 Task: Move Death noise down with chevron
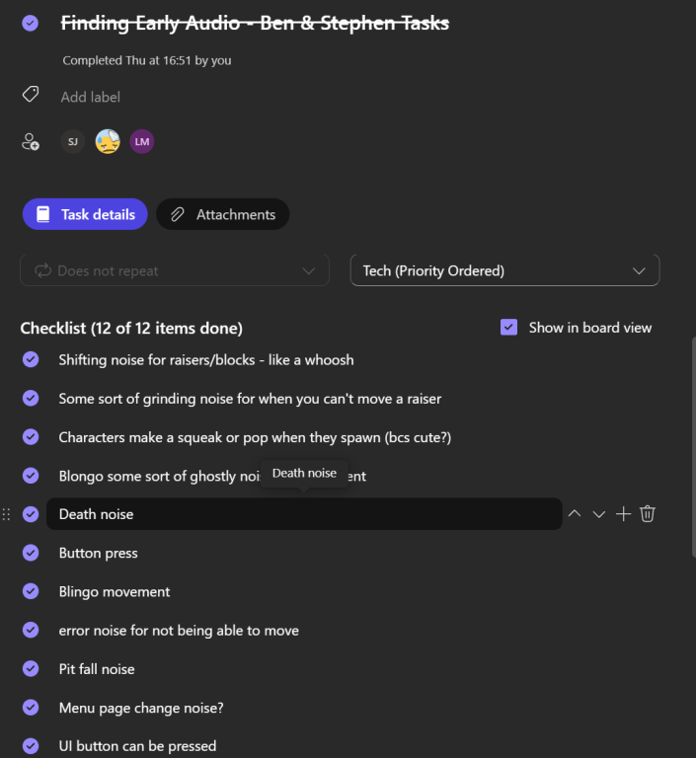tap(599, 514)
